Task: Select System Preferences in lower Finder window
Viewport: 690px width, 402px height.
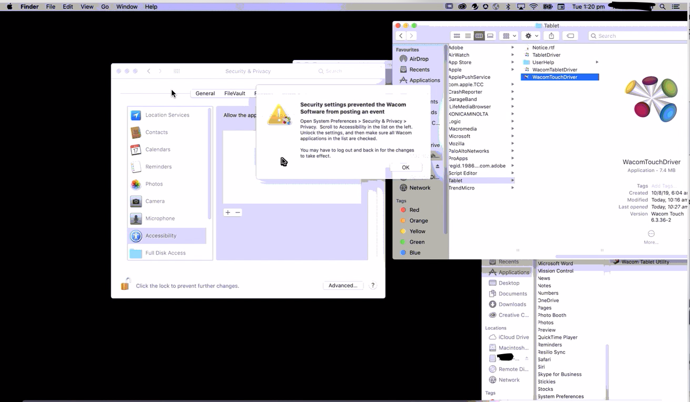Action: 560,396
